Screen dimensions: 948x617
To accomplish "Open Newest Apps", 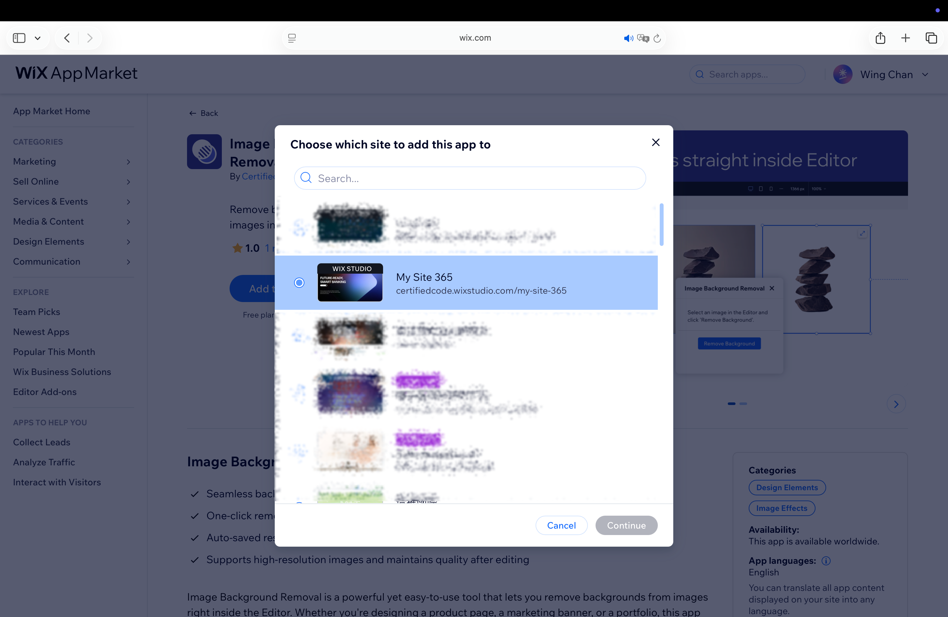I will pos(41,332).
